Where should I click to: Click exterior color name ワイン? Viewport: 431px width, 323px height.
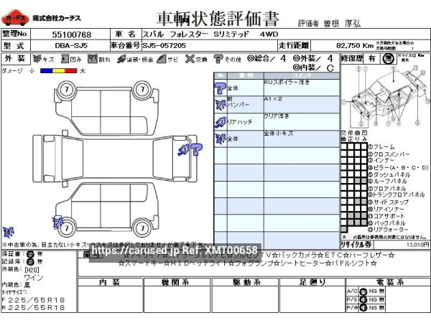point(34,278)
